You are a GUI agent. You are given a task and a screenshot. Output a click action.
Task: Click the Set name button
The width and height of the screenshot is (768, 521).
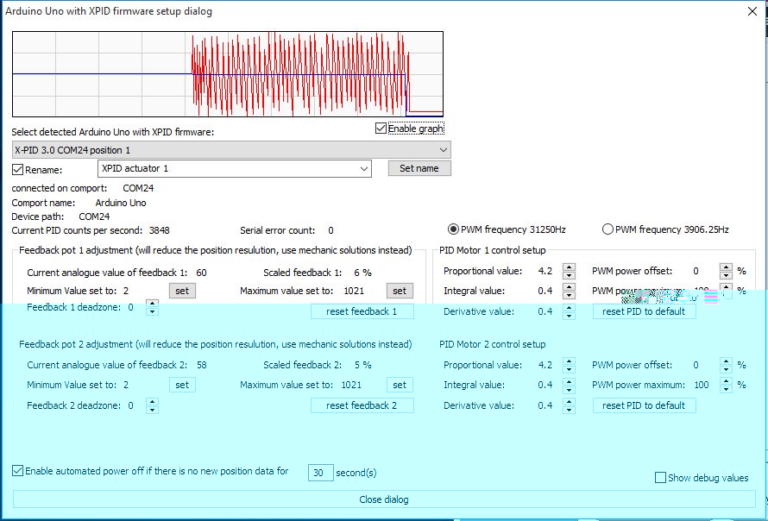[x=419, y=169]
